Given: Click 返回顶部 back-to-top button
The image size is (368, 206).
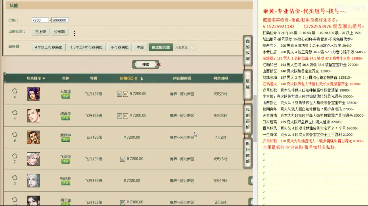Looking at the screenshot, I should (248, 153).
